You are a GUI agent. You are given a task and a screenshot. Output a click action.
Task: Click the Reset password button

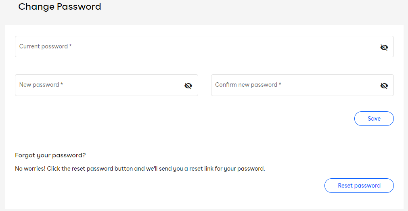click(359, 186)
